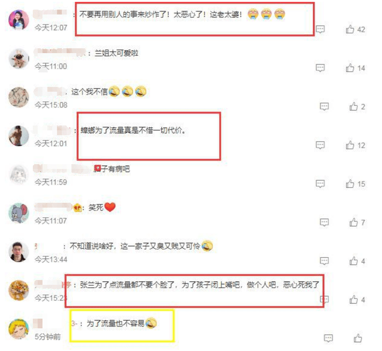Open avatar of the 今天12:07 commenter
Screen dimensions: 382x351
[19, 20]
